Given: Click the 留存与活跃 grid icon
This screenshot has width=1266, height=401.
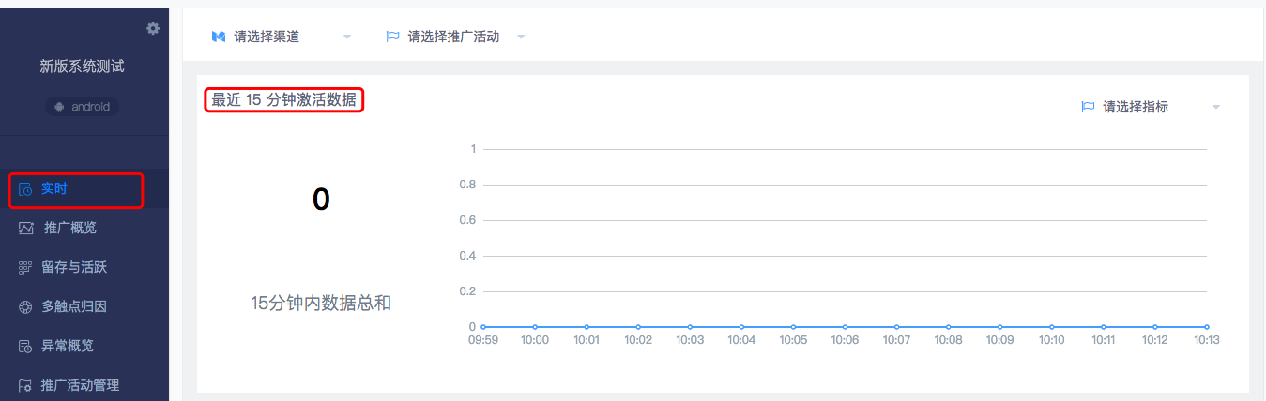Looking at the screenshot, I should (25, 268).
